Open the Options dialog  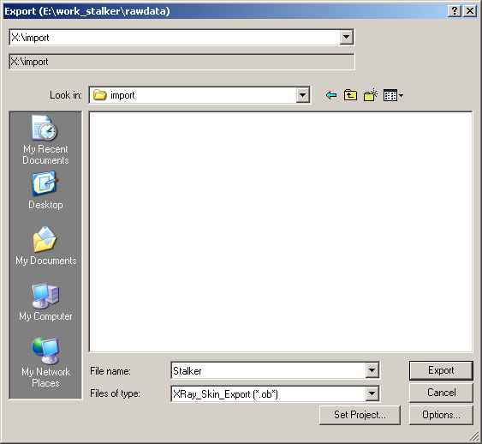441,415
